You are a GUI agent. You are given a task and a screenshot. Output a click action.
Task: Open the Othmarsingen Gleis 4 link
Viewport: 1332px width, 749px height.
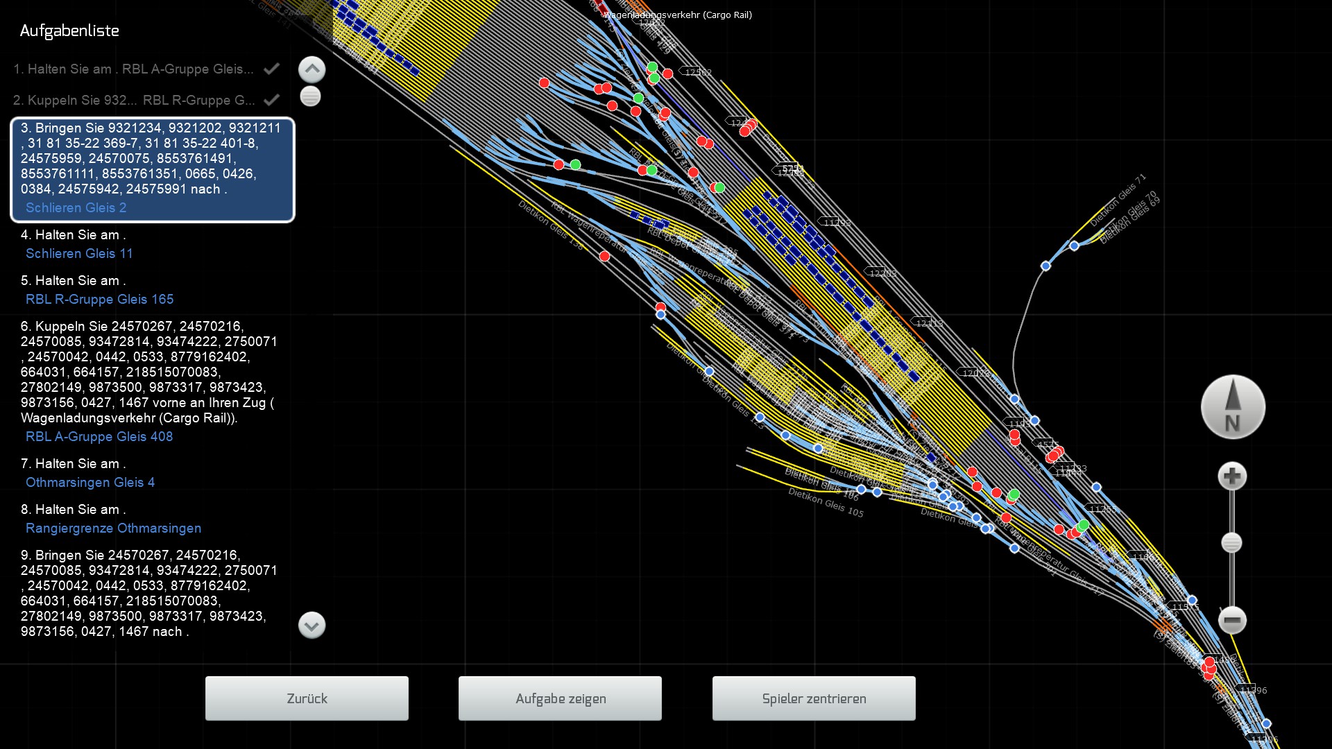point(90,483)
